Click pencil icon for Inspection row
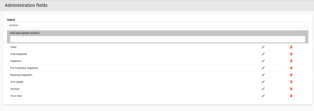The width and height of the screenshot is (314, 111). 263,61
